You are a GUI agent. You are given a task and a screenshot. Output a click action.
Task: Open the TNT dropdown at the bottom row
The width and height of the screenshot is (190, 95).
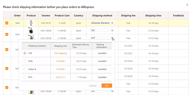tap(102, 91)
